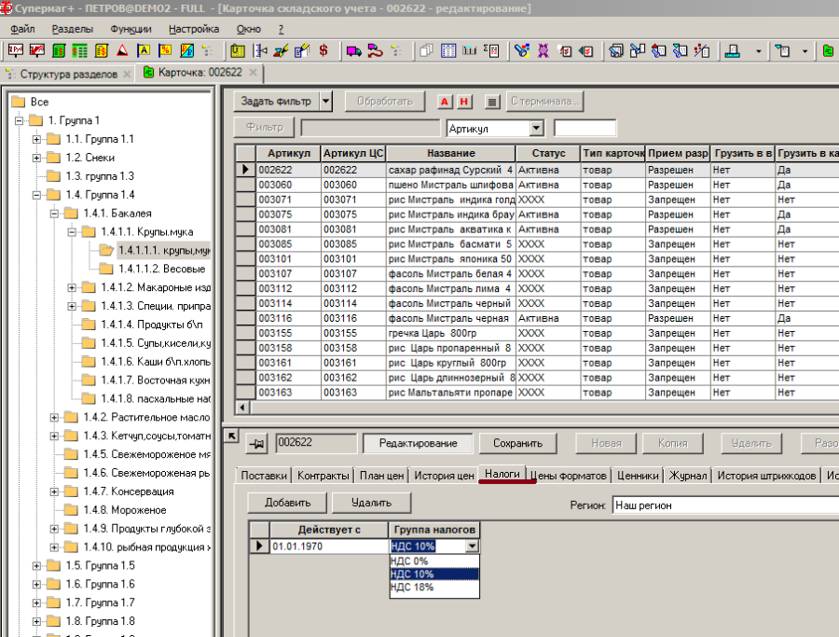Collapse the 1. Группа 1 tree node
This screenshot has height=637, width=839.
coord(19,120)
